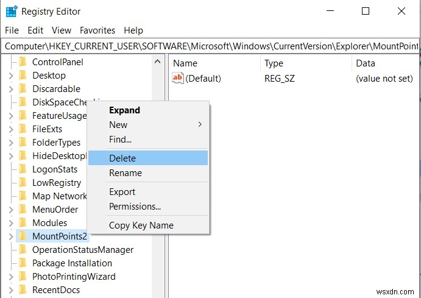Image resolution: width=421 pixels, height=298 pixels.
Task: Expand the FeatureUsage key
Action: tap(11, 116)
